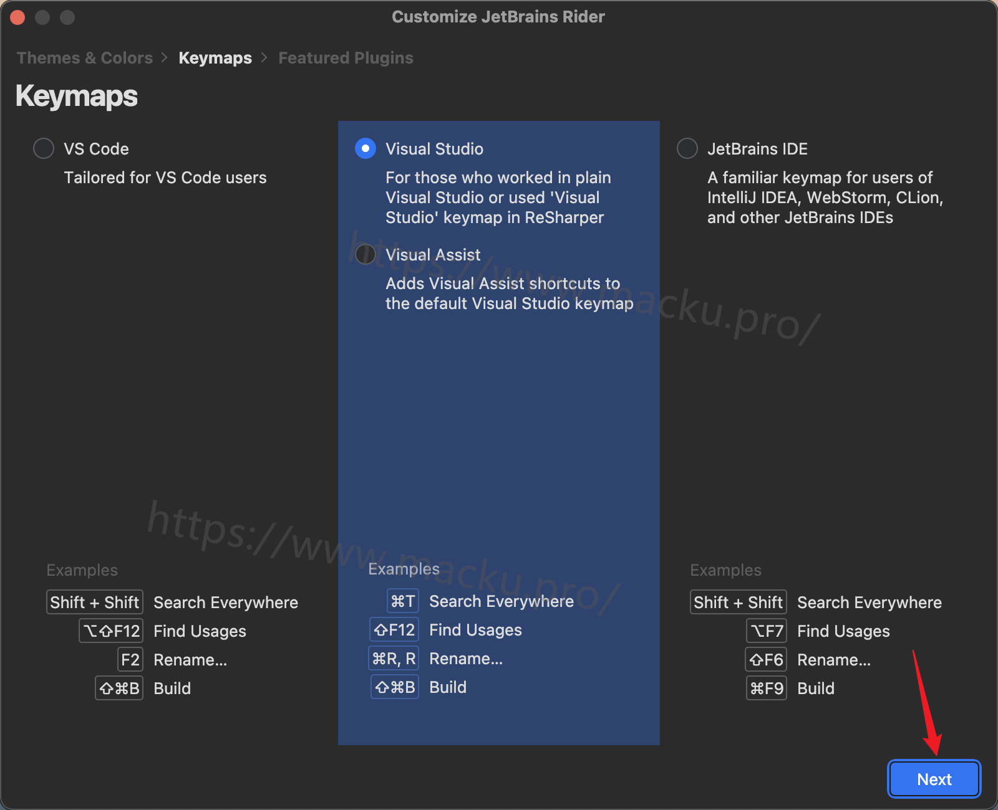The image size is (998, 810).
Task: Click the ⌘R, R Rename shortcut badge
Action: 394,659
